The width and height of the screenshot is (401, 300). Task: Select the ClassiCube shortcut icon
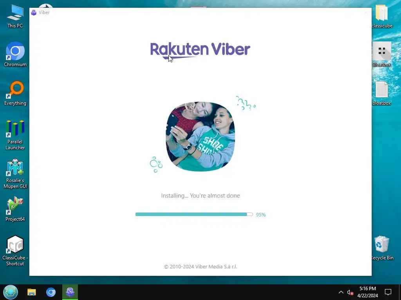click(15, 250)
